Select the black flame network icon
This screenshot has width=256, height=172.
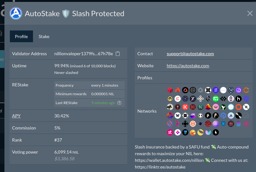pyautogui.click(x=216, y=132)
